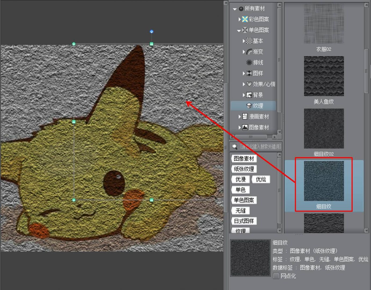Click the 所有素材 root icon

pyautogui.click(x=241, y=9)
